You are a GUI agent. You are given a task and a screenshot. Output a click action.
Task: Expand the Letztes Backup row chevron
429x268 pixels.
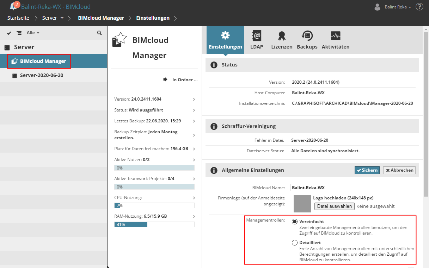click(x=194, y=121)
